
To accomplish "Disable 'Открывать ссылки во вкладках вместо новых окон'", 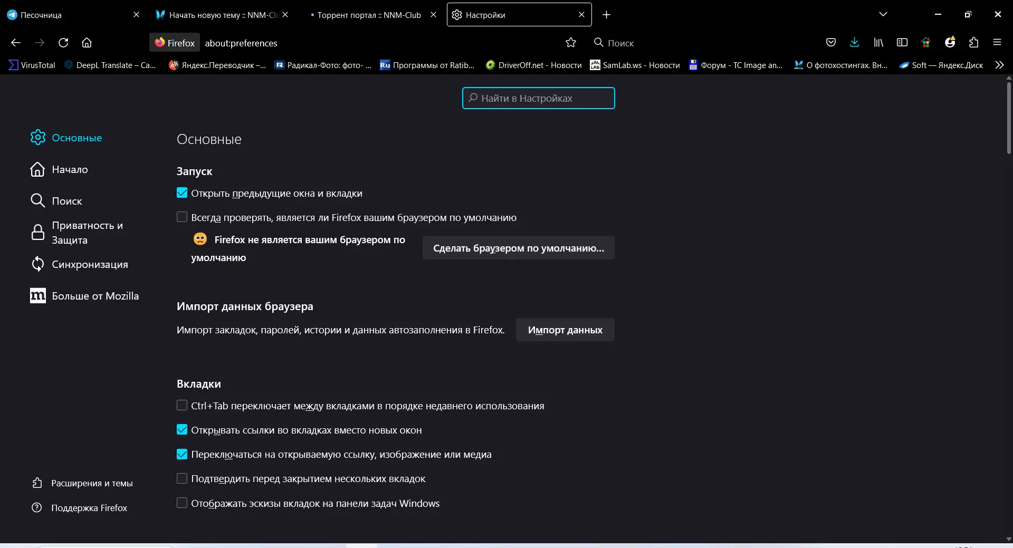I will [181, 430].
